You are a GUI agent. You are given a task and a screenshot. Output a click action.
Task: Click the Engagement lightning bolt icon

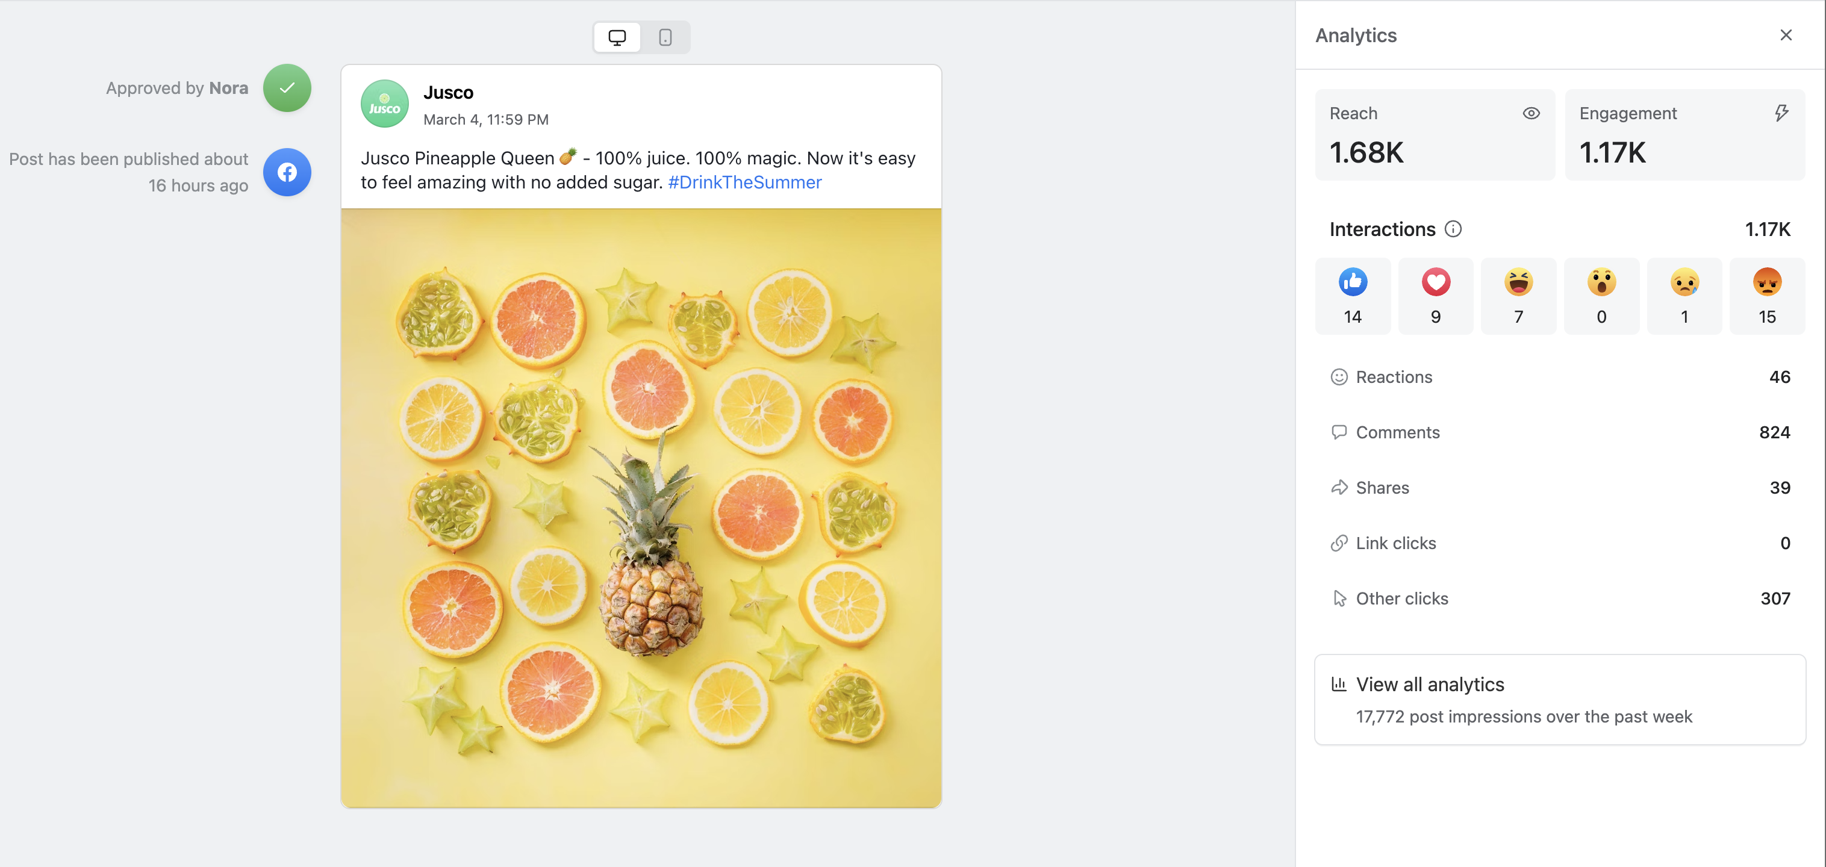(1781, 113)
